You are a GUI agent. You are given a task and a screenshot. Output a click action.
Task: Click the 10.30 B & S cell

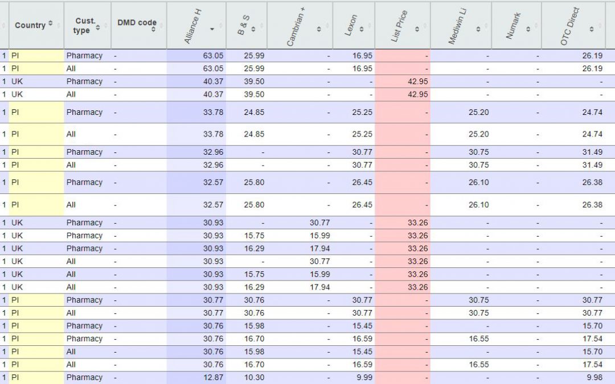tap(254, 378)
